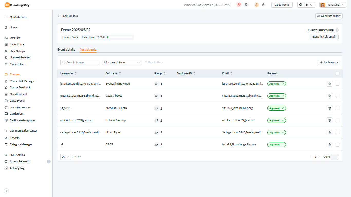Open the All access statuses dropdown
This screenshot has width=351, height=197.
coord(122,62)
